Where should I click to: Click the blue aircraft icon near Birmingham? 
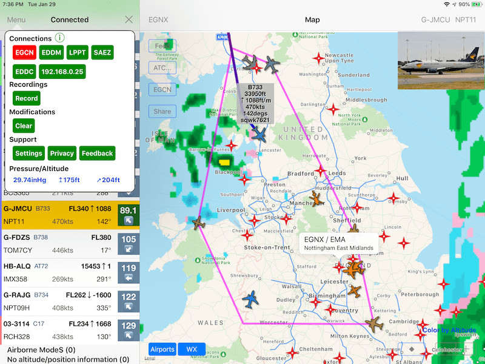(250, 298)
